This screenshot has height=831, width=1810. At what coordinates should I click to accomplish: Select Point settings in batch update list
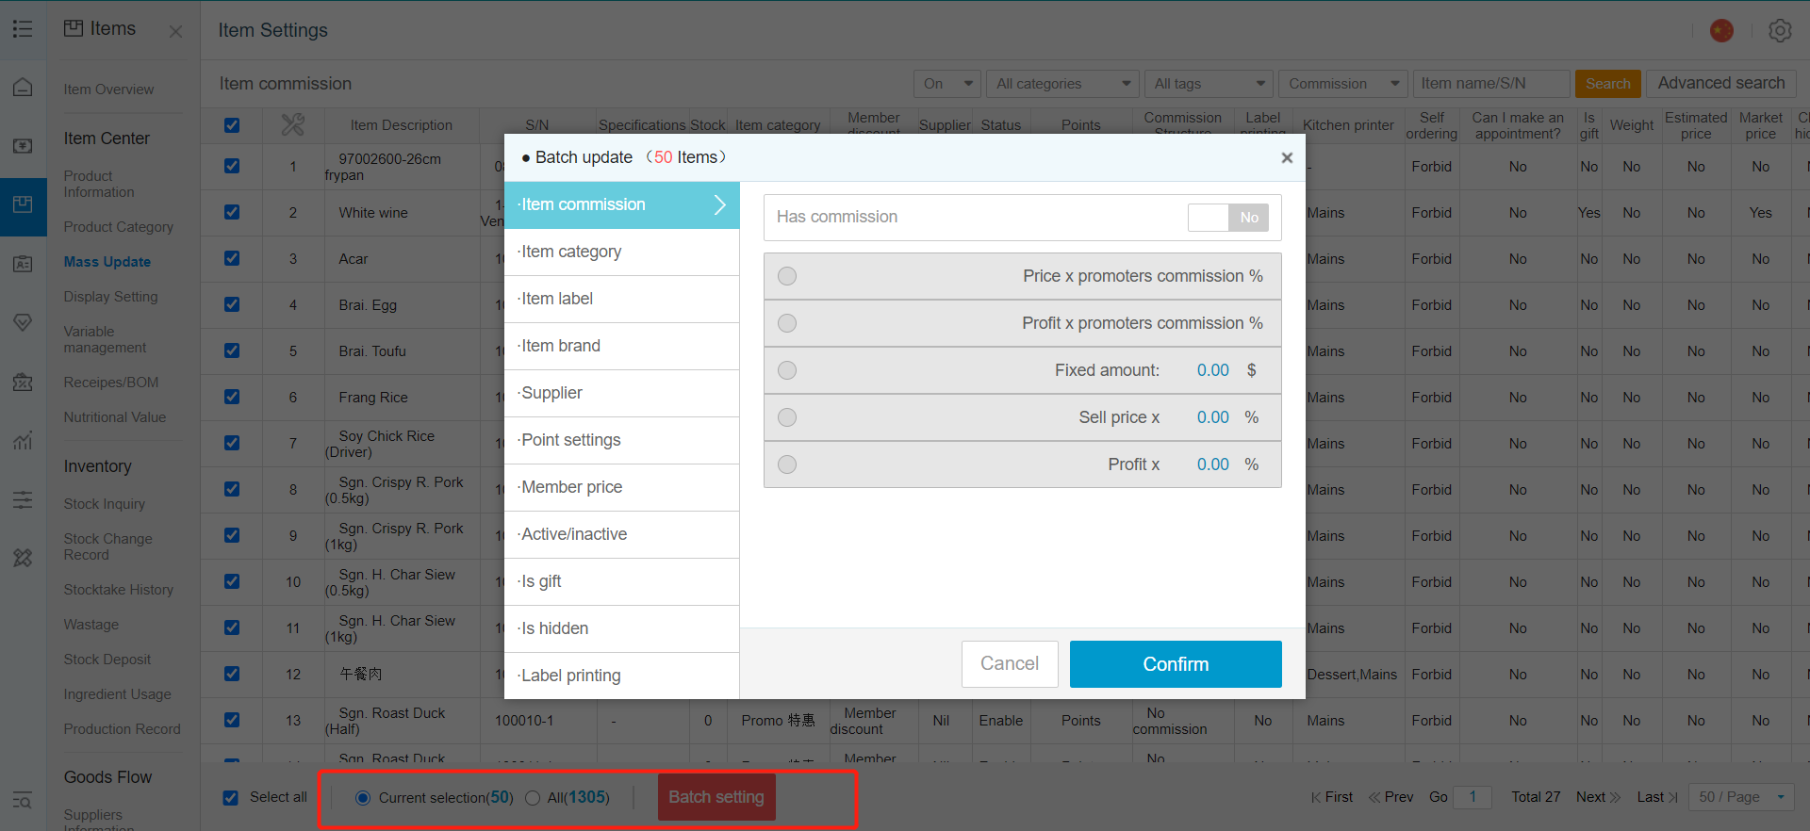pos(622,440)
